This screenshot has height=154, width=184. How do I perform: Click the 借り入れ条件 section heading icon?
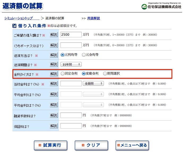14,26
